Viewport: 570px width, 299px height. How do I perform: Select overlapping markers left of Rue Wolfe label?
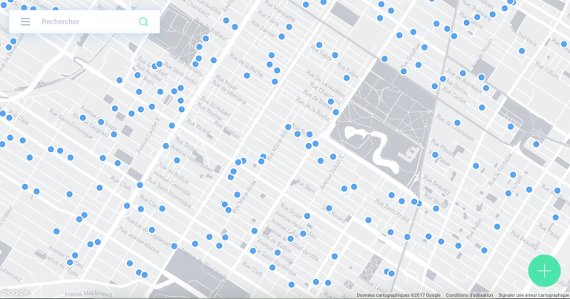[x=417, y=202]
